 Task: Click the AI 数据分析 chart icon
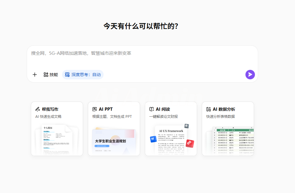(209, 109)
